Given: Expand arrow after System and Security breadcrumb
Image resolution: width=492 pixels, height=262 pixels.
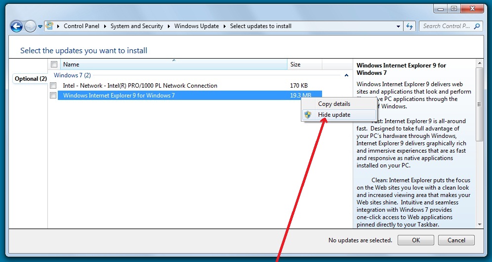Looking at the screenshot, I should pyautogui.click(x=169, y=26).
